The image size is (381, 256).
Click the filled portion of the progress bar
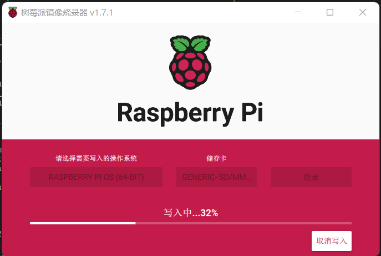tap(83, 223)
